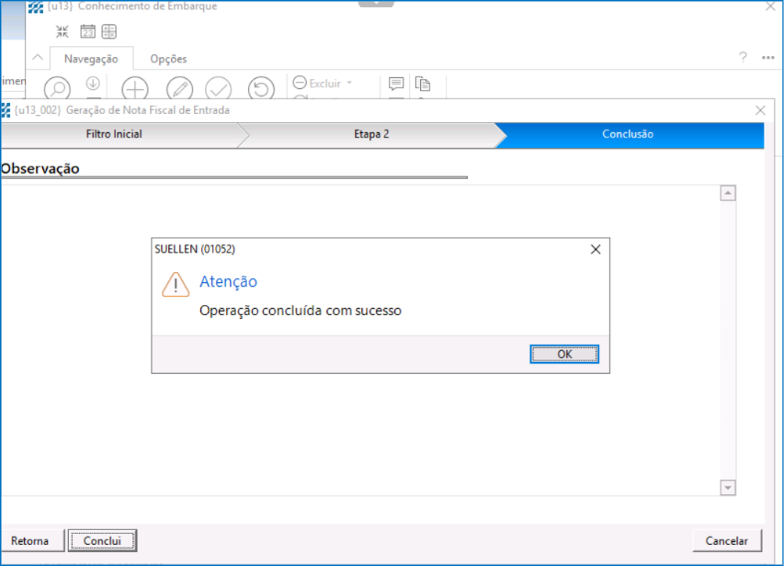Click the plus add-record icon

tap(135, 88)
